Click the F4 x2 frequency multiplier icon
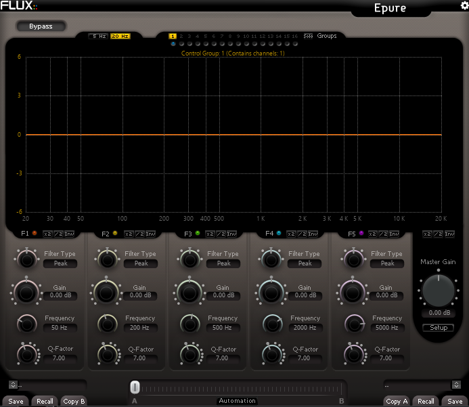Screen dimensions: 469x407 click(291, 234)
